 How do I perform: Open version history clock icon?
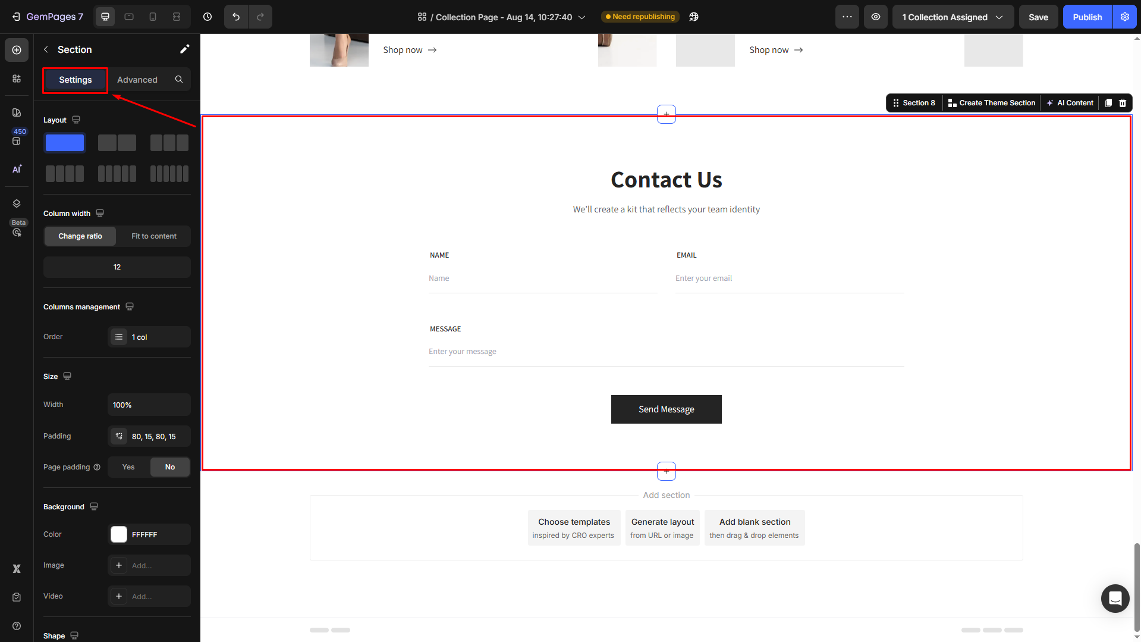point(208,17)
